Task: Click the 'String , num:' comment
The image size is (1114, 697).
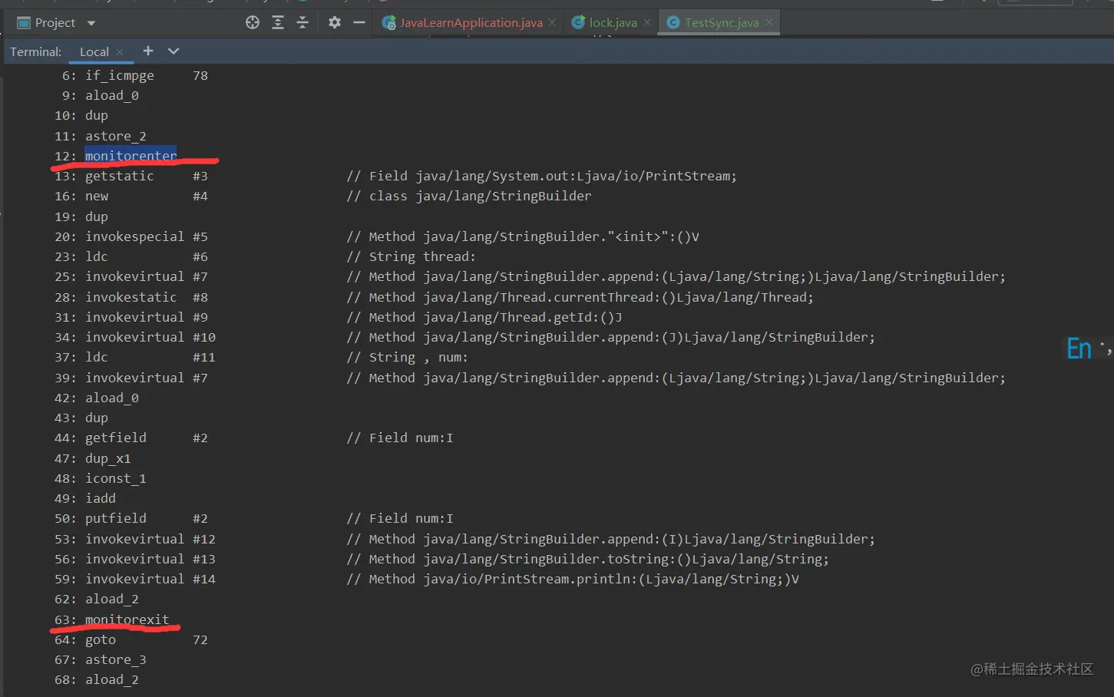Action: click(407, 357)
